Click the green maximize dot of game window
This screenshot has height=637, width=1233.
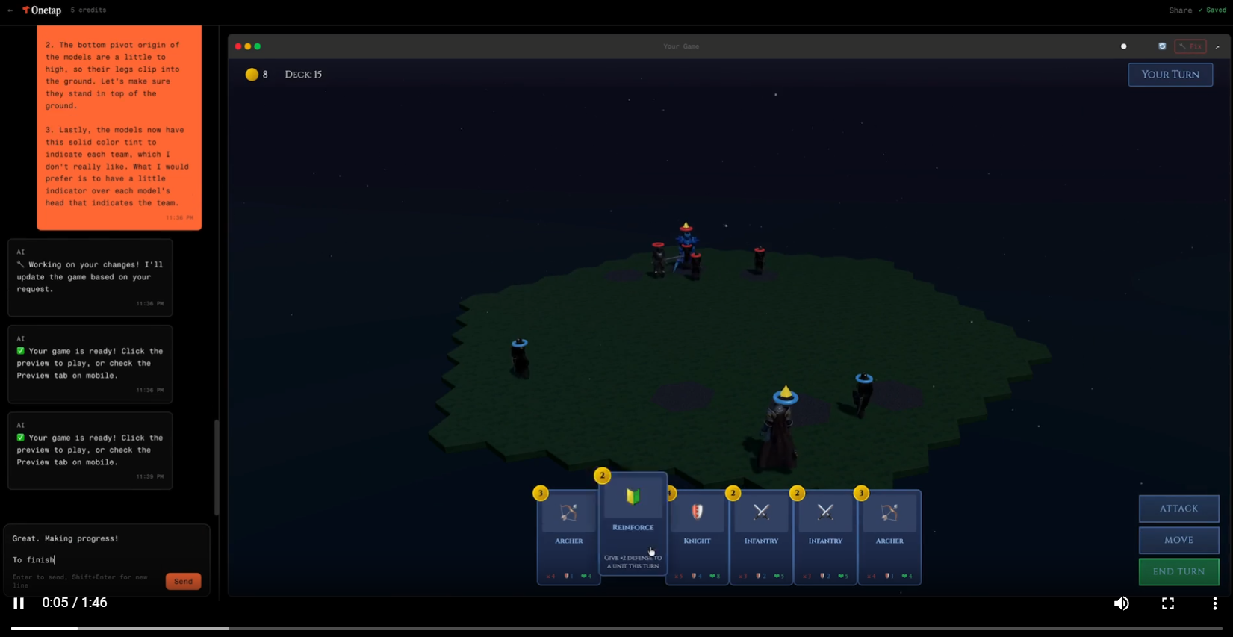258,46
